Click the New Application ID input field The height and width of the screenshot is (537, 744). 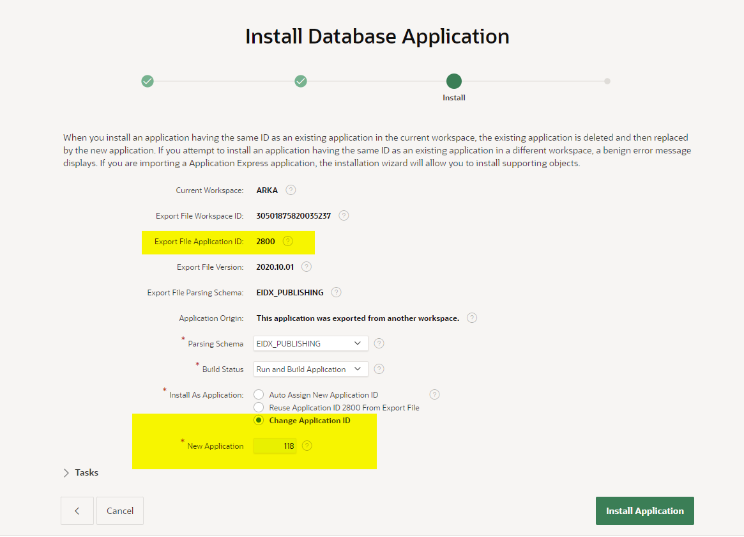pyautogui.click(x=275, y=446)
